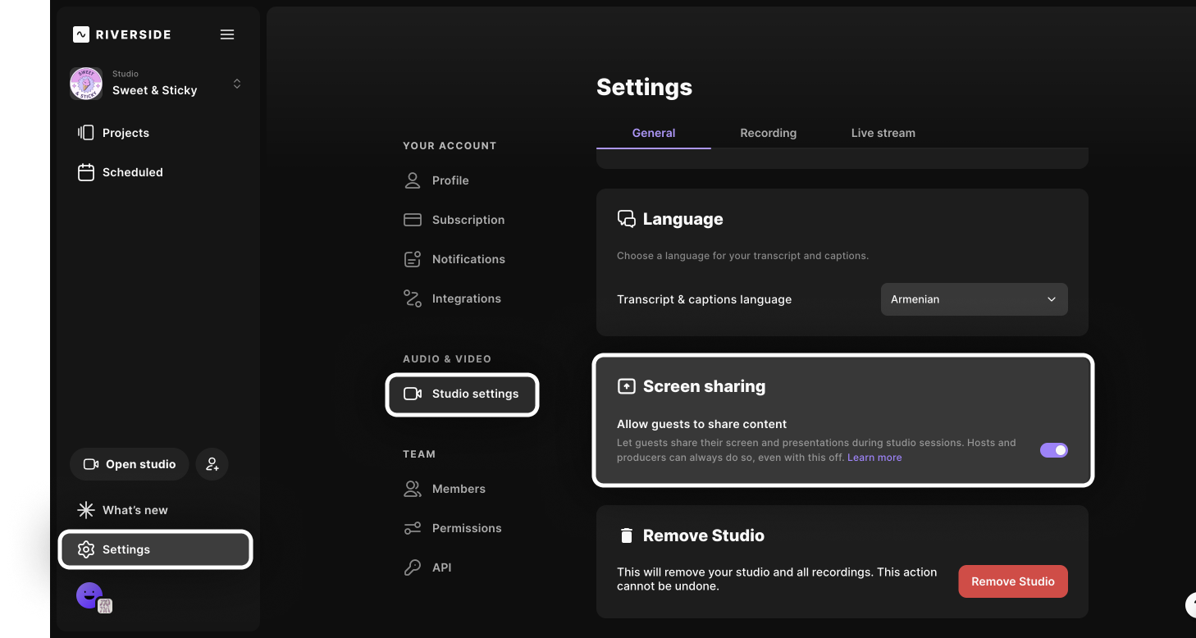This screenshot has height=638, width=1196.
Task: Expand the Transcript & captions language dropdown
Action: point(974,299)
